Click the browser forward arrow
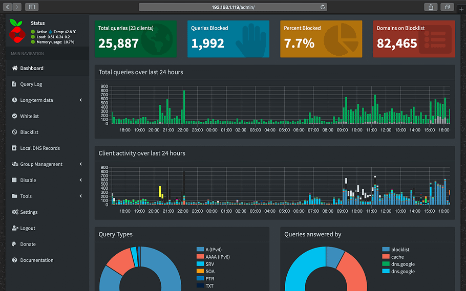 [x=17, y=7]
